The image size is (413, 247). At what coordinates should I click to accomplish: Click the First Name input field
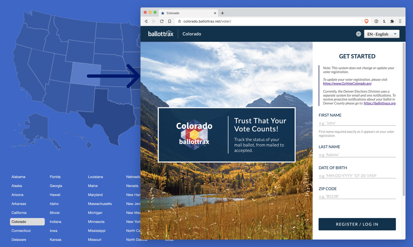click(x=357, y=123)
